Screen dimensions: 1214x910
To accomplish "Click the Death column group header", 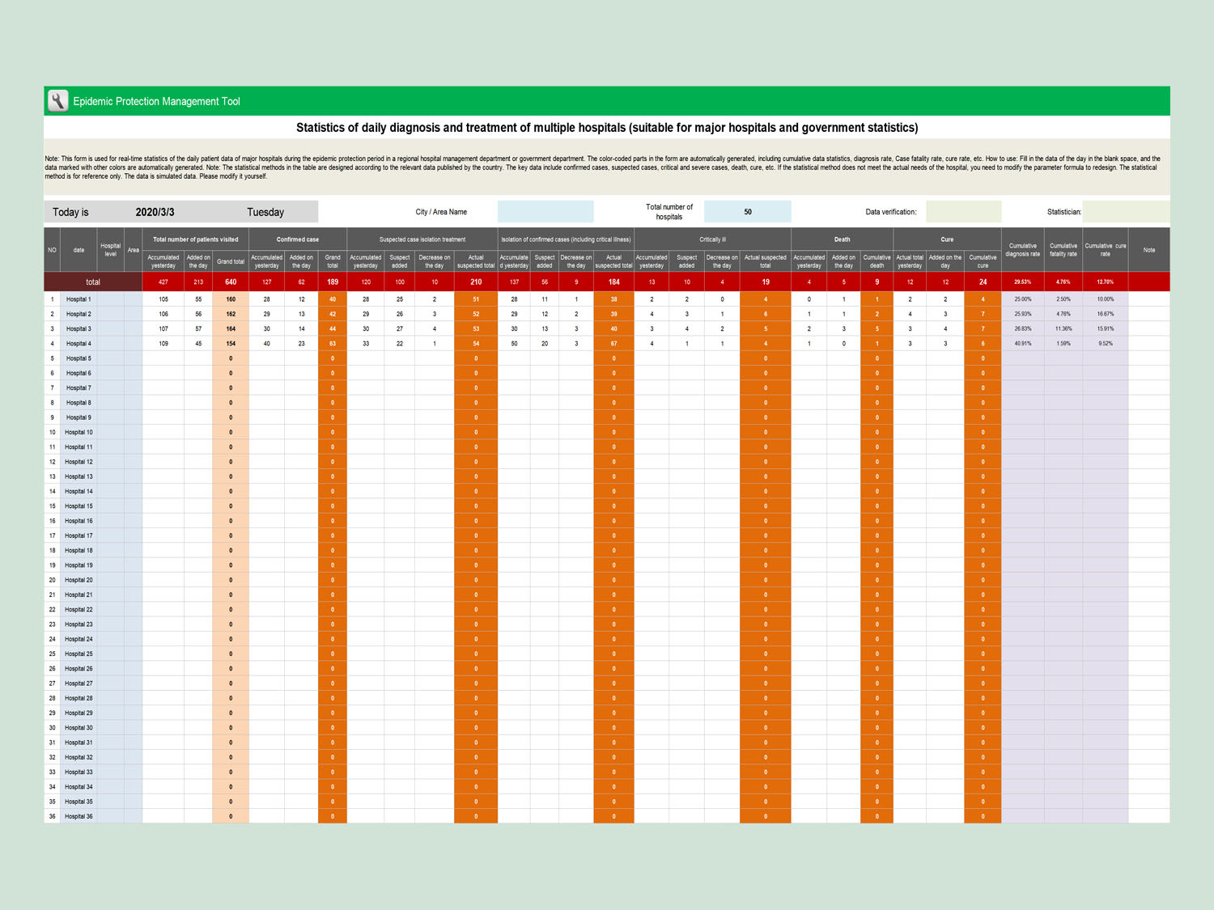I will pos(842,239).
